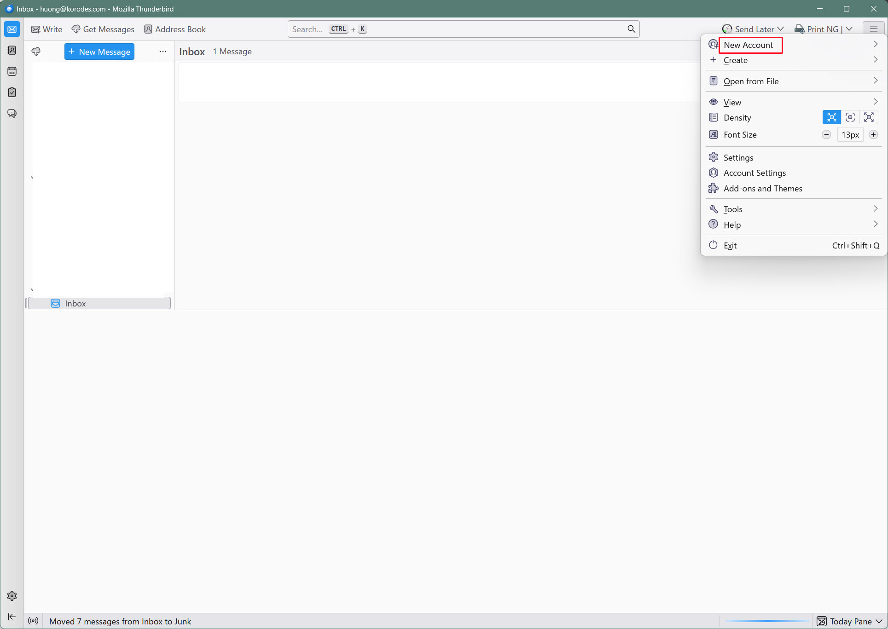Open the Tasks space in sidebar
Image resolution: width=888 pixels, height=629 pixels.
(12, 92)
